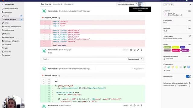Edit the 'three' comment with pencil icon
Screen dimensions: 193x108
pos(138,50)
